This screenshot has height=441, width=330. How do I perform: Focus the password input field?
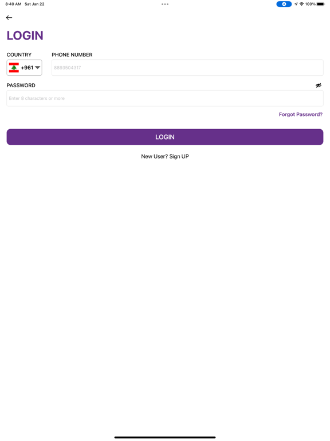(165, 98)
